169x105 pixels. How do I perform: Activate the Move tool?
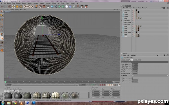tap(14, 6)
